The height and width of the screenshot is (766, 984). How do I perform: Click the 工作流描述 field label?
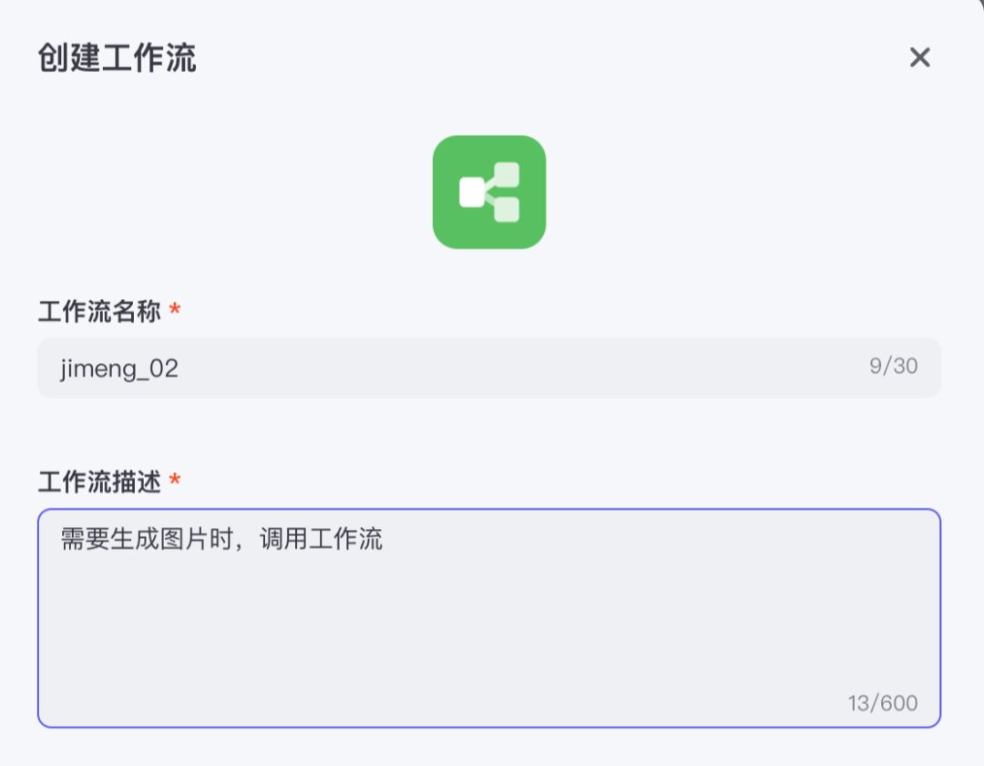click(x=97, y=482)
